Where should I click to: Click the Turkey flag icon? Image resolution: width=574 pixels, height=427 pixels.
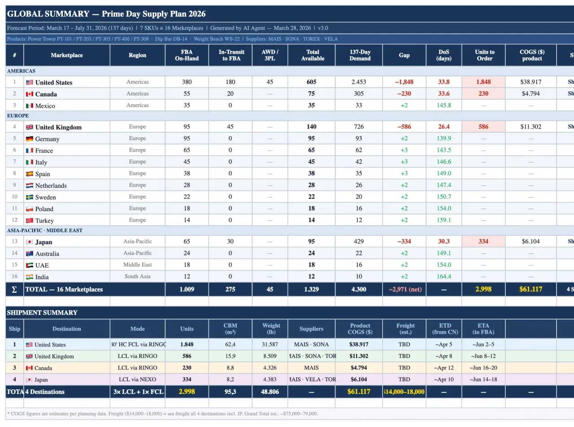click(x=30, y=220)
